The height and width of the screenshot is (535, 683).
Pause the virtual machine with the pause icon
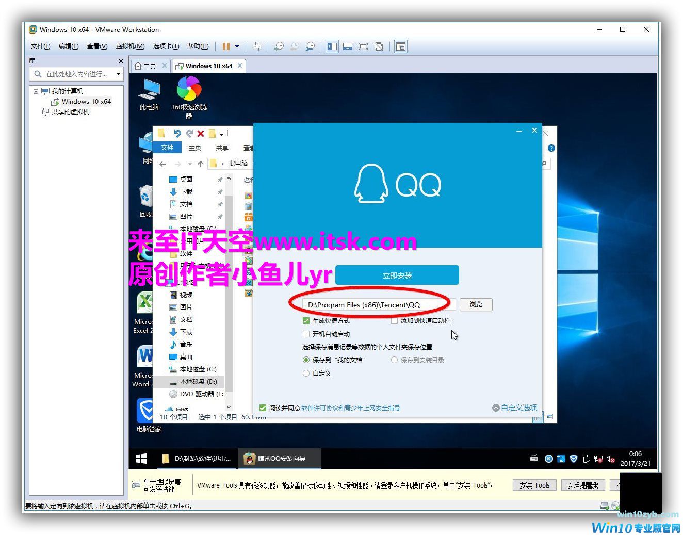226,46
